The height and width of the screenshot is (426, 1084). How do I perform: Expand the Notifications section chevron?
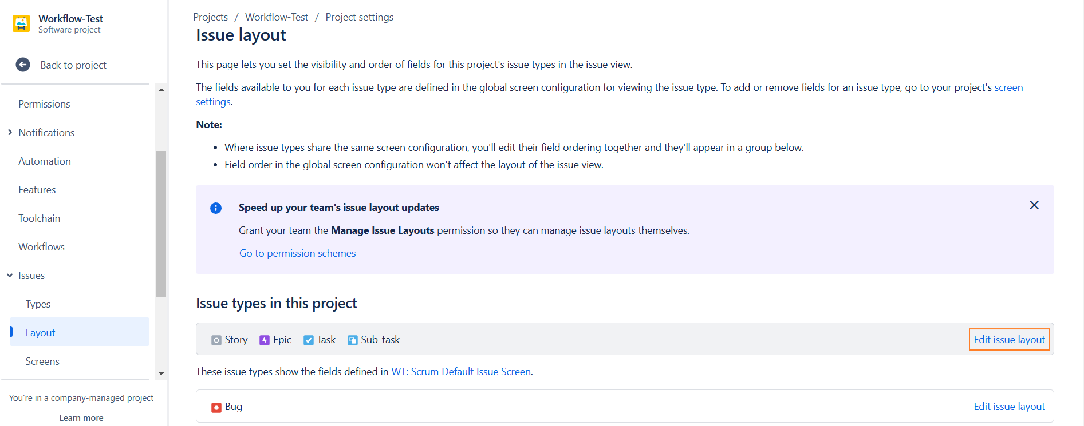(x=10, y=133)
